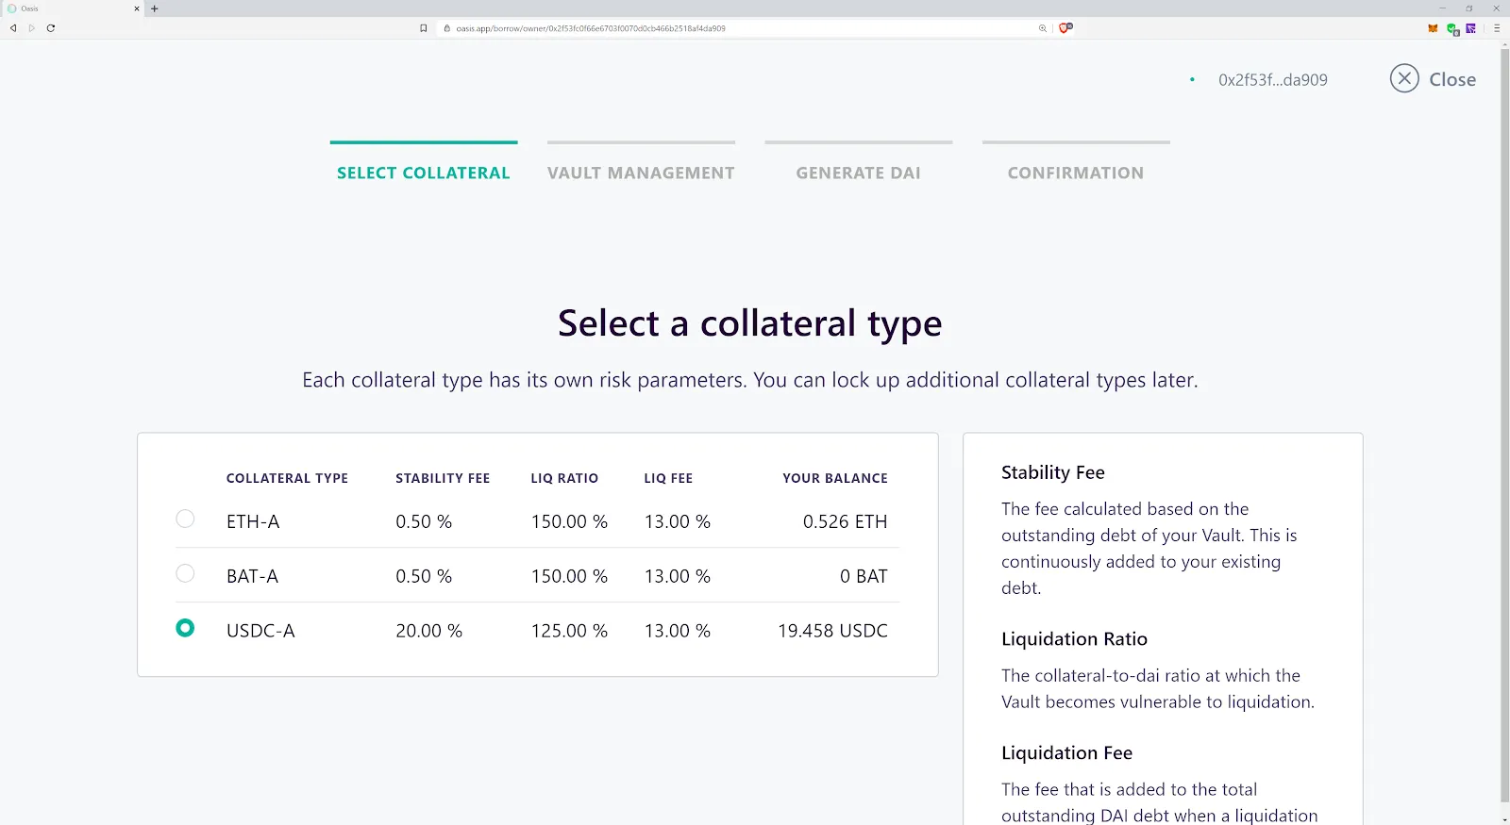Click the Close label to exit
This screenshot has width=1510, height=825.
1452,80
